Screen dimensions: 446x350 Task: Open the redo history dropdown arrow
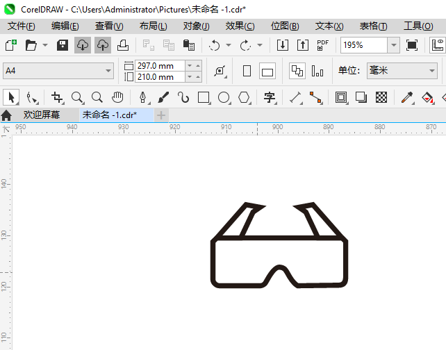tap(259, 45)
